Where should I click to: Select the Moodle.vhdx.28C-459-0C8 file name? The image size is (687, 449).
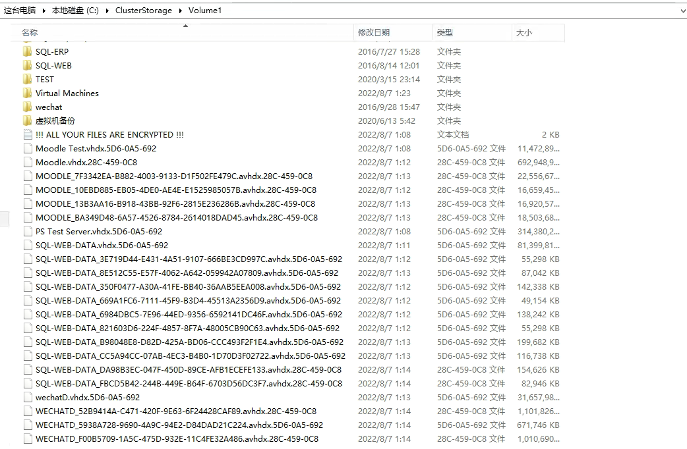click(x=86, y=162)
